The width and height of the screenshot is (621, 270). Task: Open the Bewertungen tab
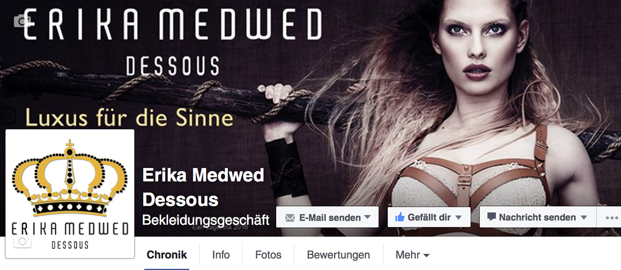(x=338, y=255)
